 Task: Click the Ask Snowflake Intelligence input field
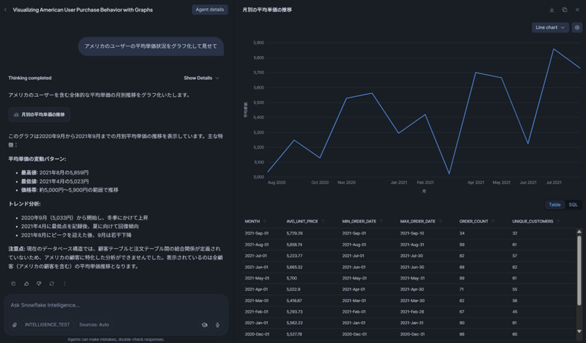(x=113, y=305)
